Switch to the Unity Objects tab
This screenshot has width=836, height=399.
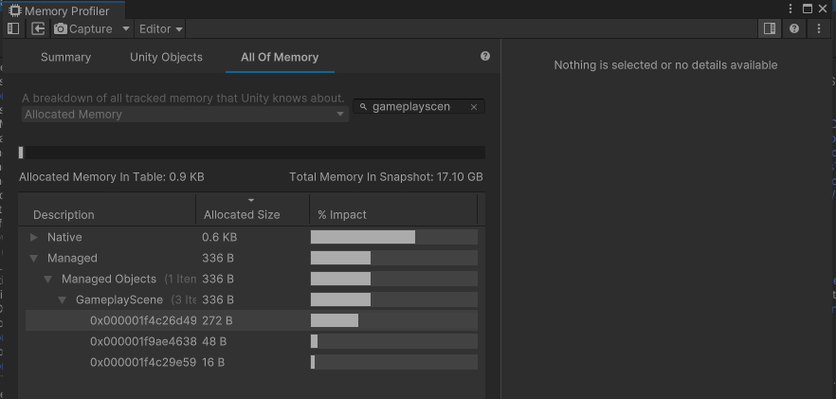166,57
